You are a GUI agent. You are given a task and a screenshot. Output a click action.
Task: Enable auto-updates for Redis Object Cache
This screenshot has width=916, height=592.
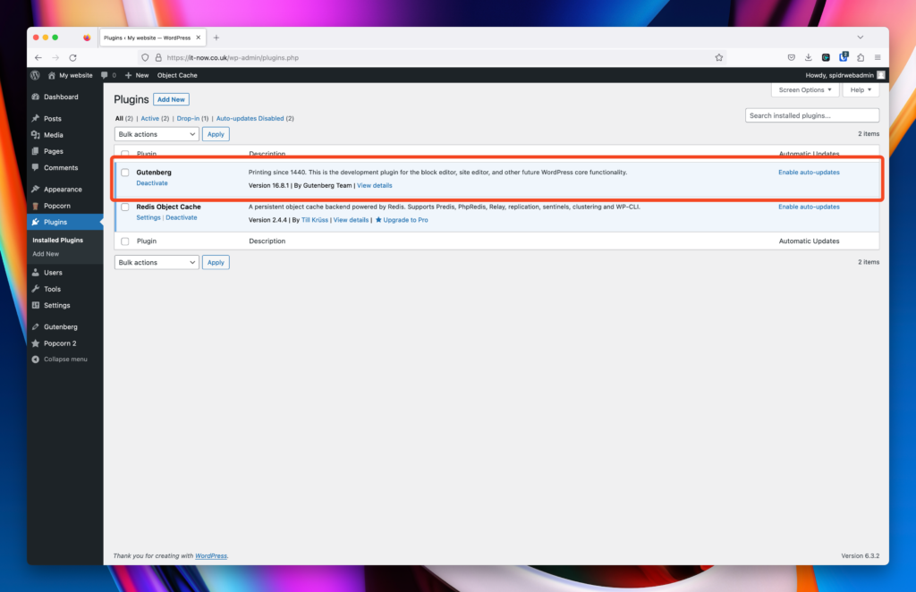[x=809, y=207]
